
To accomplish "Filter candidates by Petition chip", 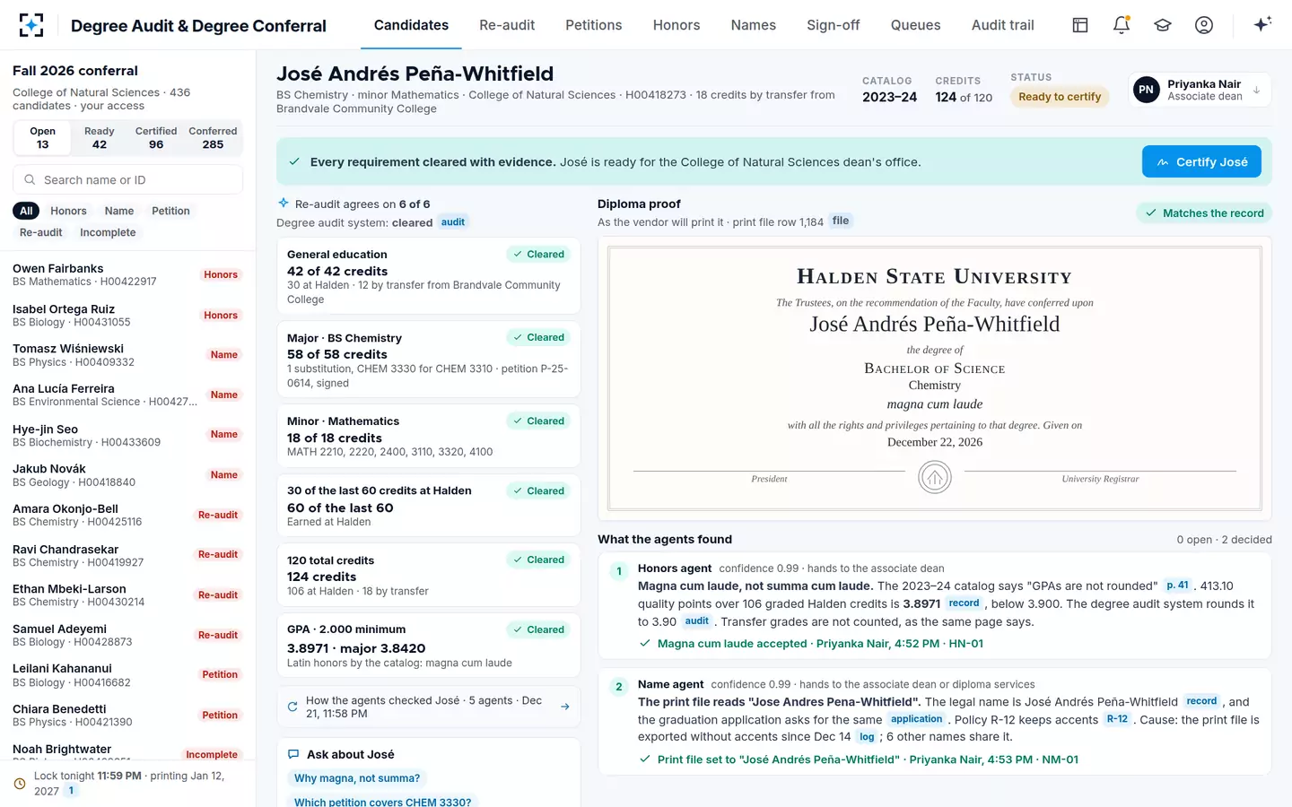I will (x=170, y=211).
